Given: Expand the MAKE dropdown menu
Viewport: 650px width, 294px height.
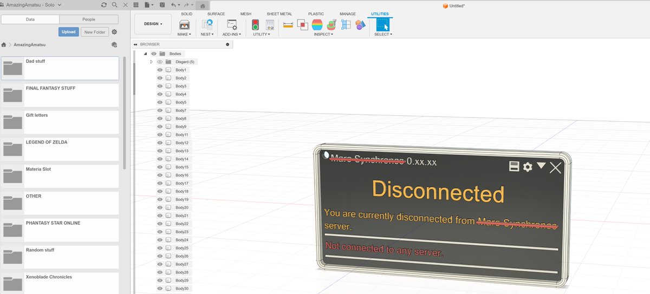Looking at the screenshot, I should tap(184, 34).
